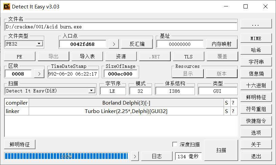276x165 pixels.
Task: Click the 'linker' type cell
Action: click(x=17, y=111)
